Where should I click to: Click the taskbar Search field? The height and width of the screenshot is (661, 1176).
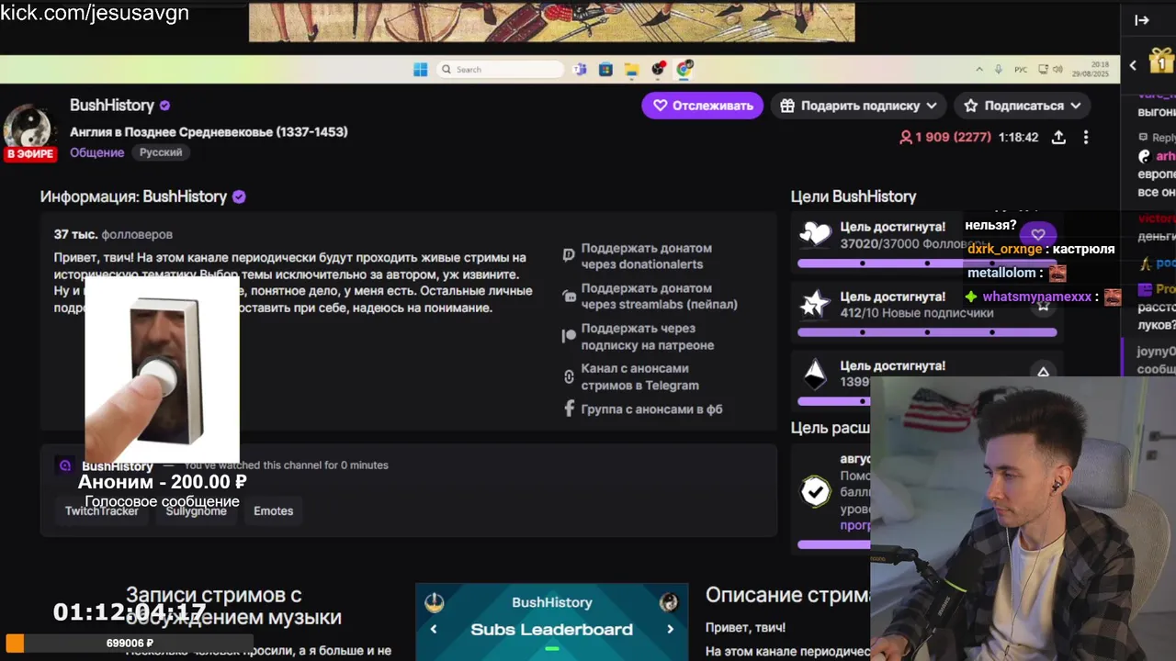point(500,70)
